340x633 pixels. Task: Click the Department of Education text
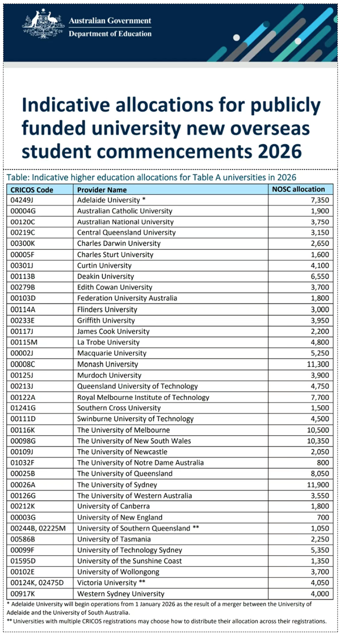110,34
